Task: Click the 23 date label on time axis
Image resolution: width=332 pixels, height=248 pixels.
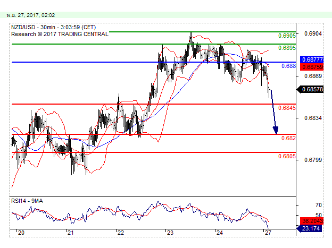Action: pos(170,233)
